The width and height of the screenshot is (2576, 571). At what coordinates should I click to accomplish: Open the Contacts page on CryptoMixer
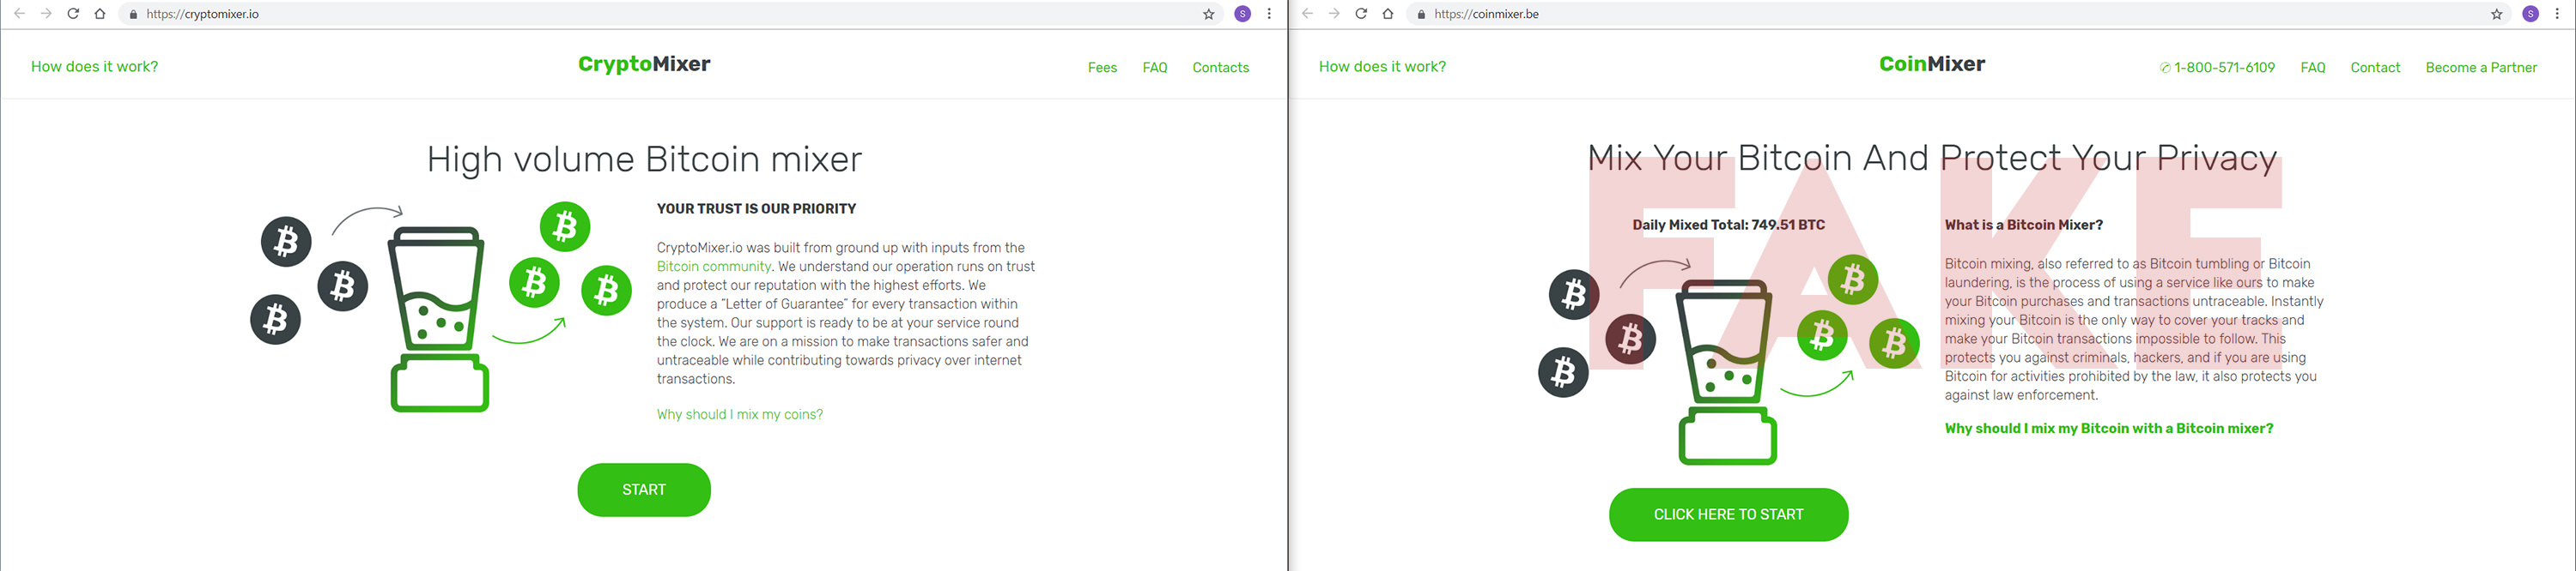1220,68
